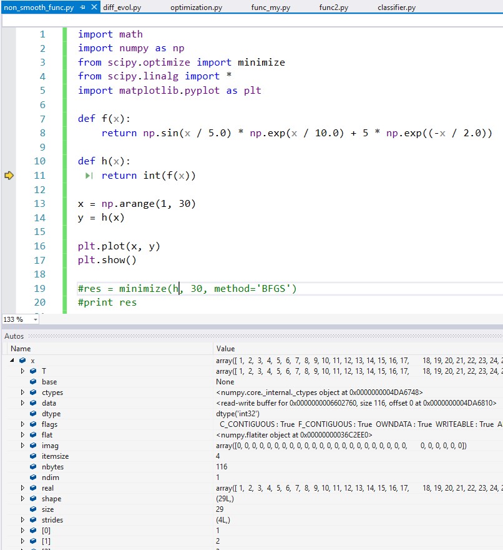
Task: Select the value None of base
Action: [225, 382]
